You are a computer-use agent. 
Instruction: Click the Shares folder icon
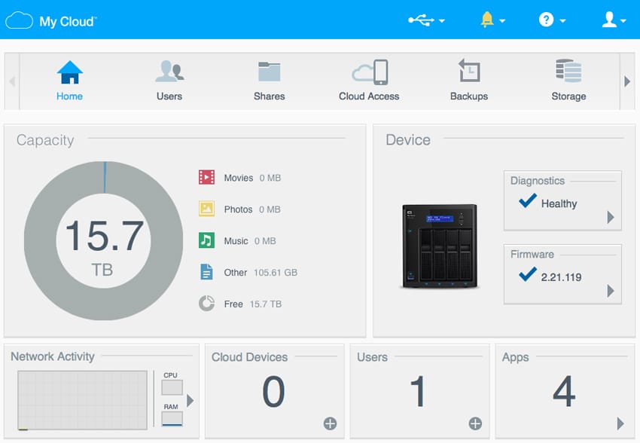point(270,72)
